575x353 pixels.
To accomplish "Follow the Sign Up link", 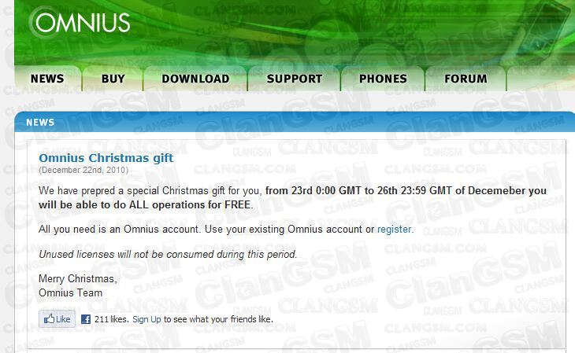I will point(147,319).
